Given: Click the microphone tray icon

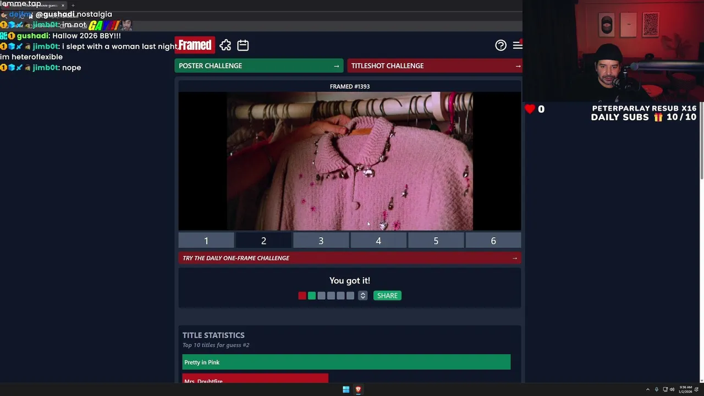Looking at the screenshot, I should (x=656, y=389).
